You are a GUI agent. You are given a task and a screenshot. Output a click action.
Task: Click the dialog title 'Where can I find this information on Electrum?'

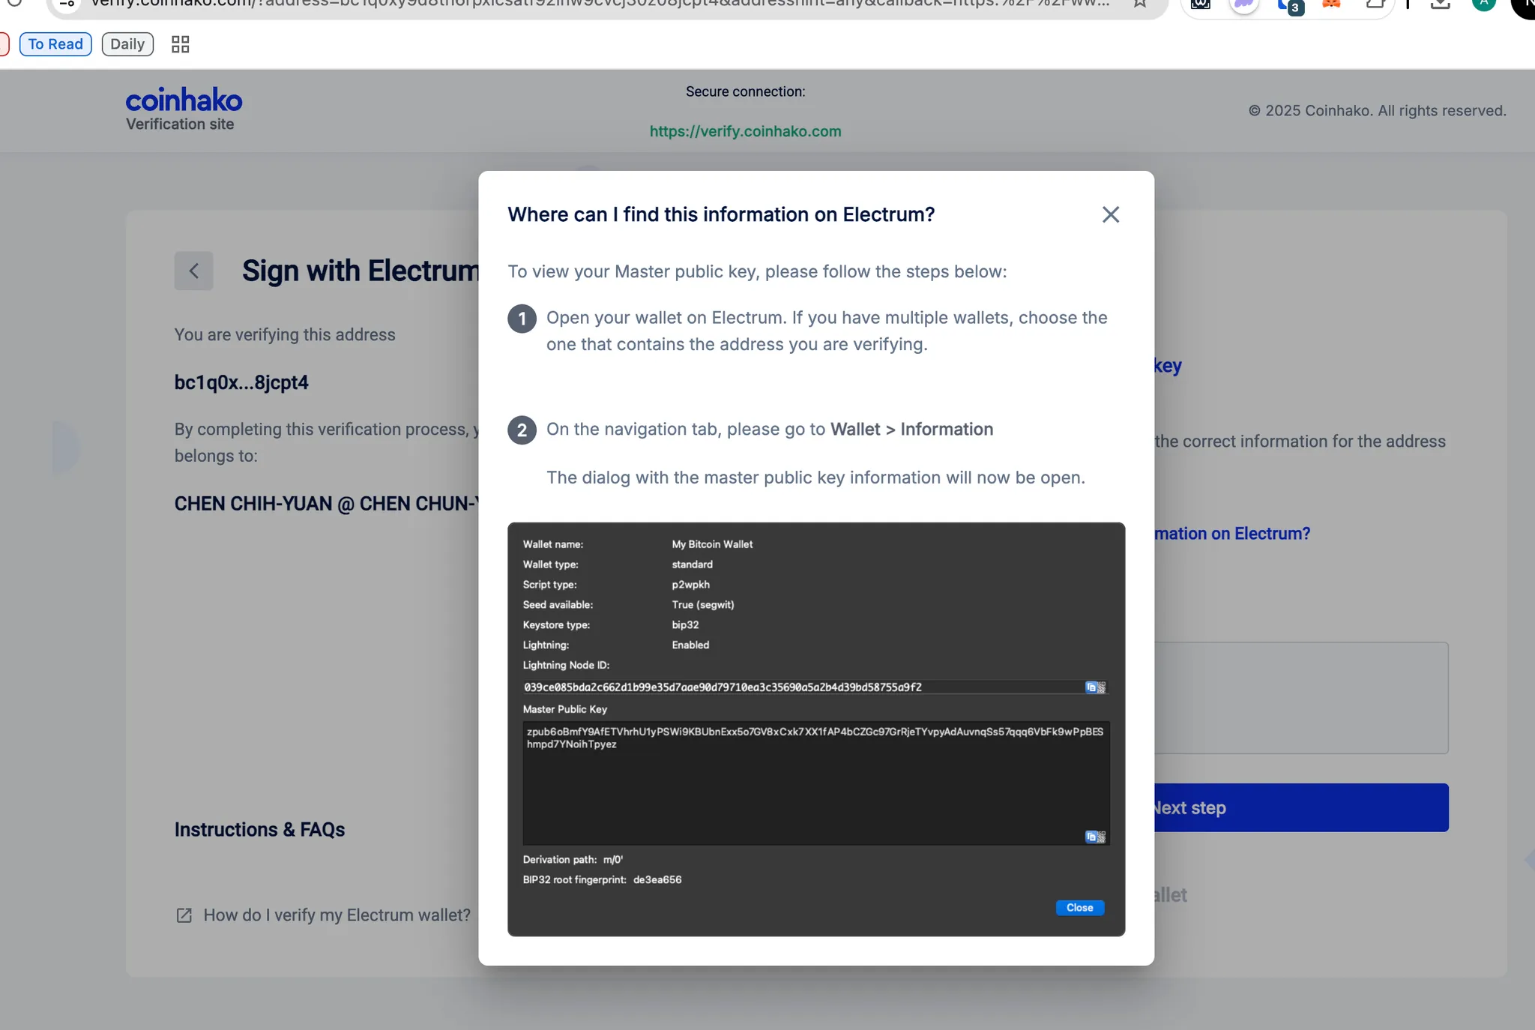(721, 214)
